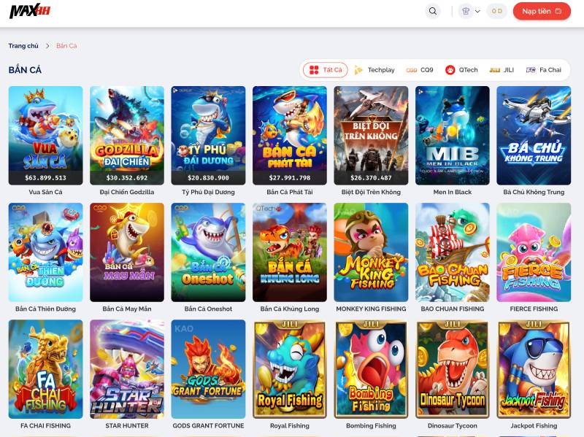Image resolution: width=584 pixels, height=437 pixels.
Task: Launch the Men In Black game
Action: point(453,135)
